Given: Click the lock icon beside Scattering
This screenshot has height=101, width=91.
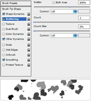Looking at the screenshot, I should (x=29, y=19).
